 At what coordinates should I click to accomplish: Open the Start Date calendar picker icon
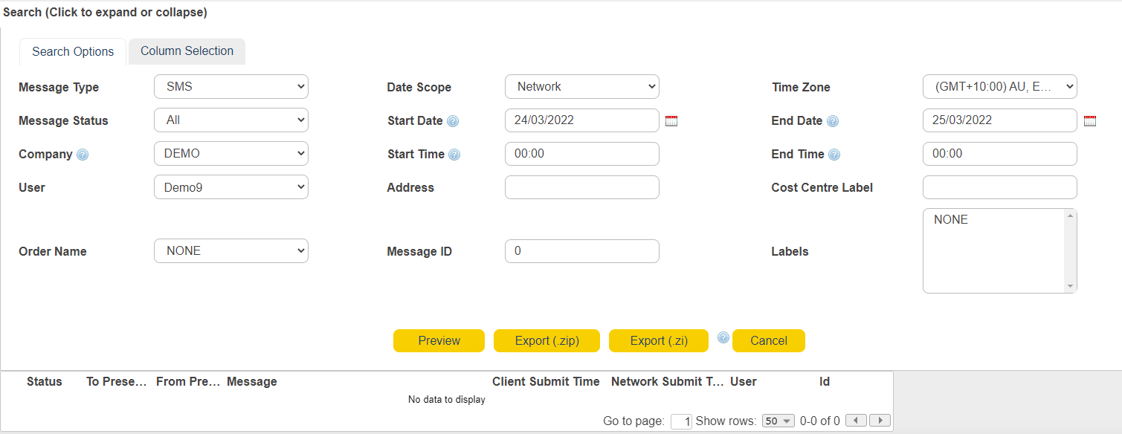click(x=671, y=121)
